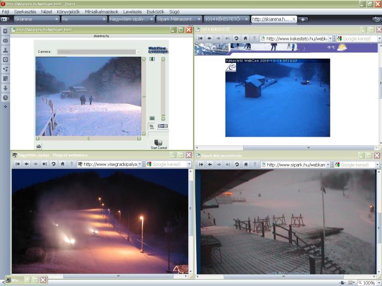Add a new tab with plus button
Image resolution: width=382 pixels, height=286 pixels.
coord(303,20)
